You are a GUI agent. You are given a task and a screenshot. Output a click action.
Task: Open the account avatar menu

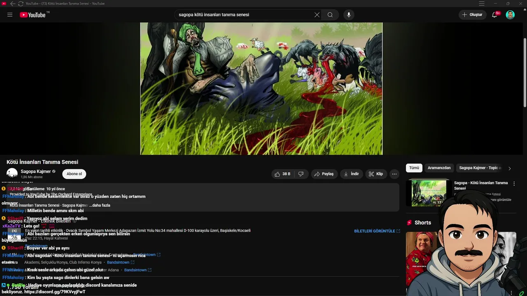point(510,15)
